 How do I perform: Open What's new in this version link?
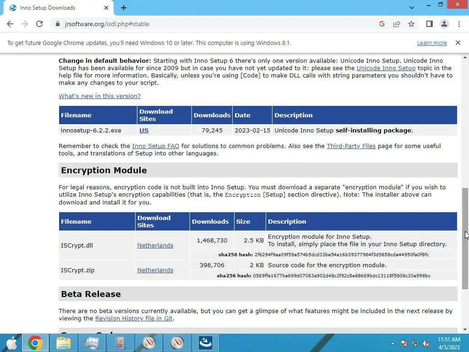point(99,96)
